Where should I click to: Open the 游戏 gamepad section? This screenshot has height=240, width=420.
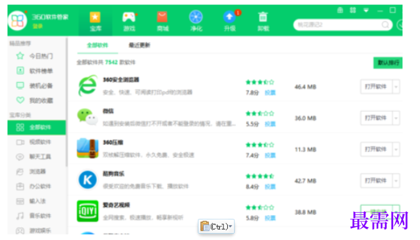(x=129, y=21)
